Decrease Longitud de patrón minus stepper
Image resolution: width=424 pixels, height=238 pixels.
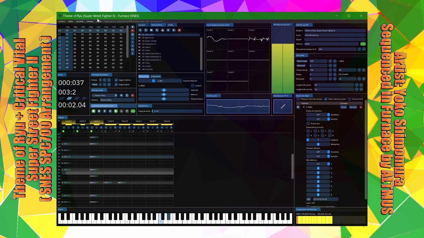[357, 85]
